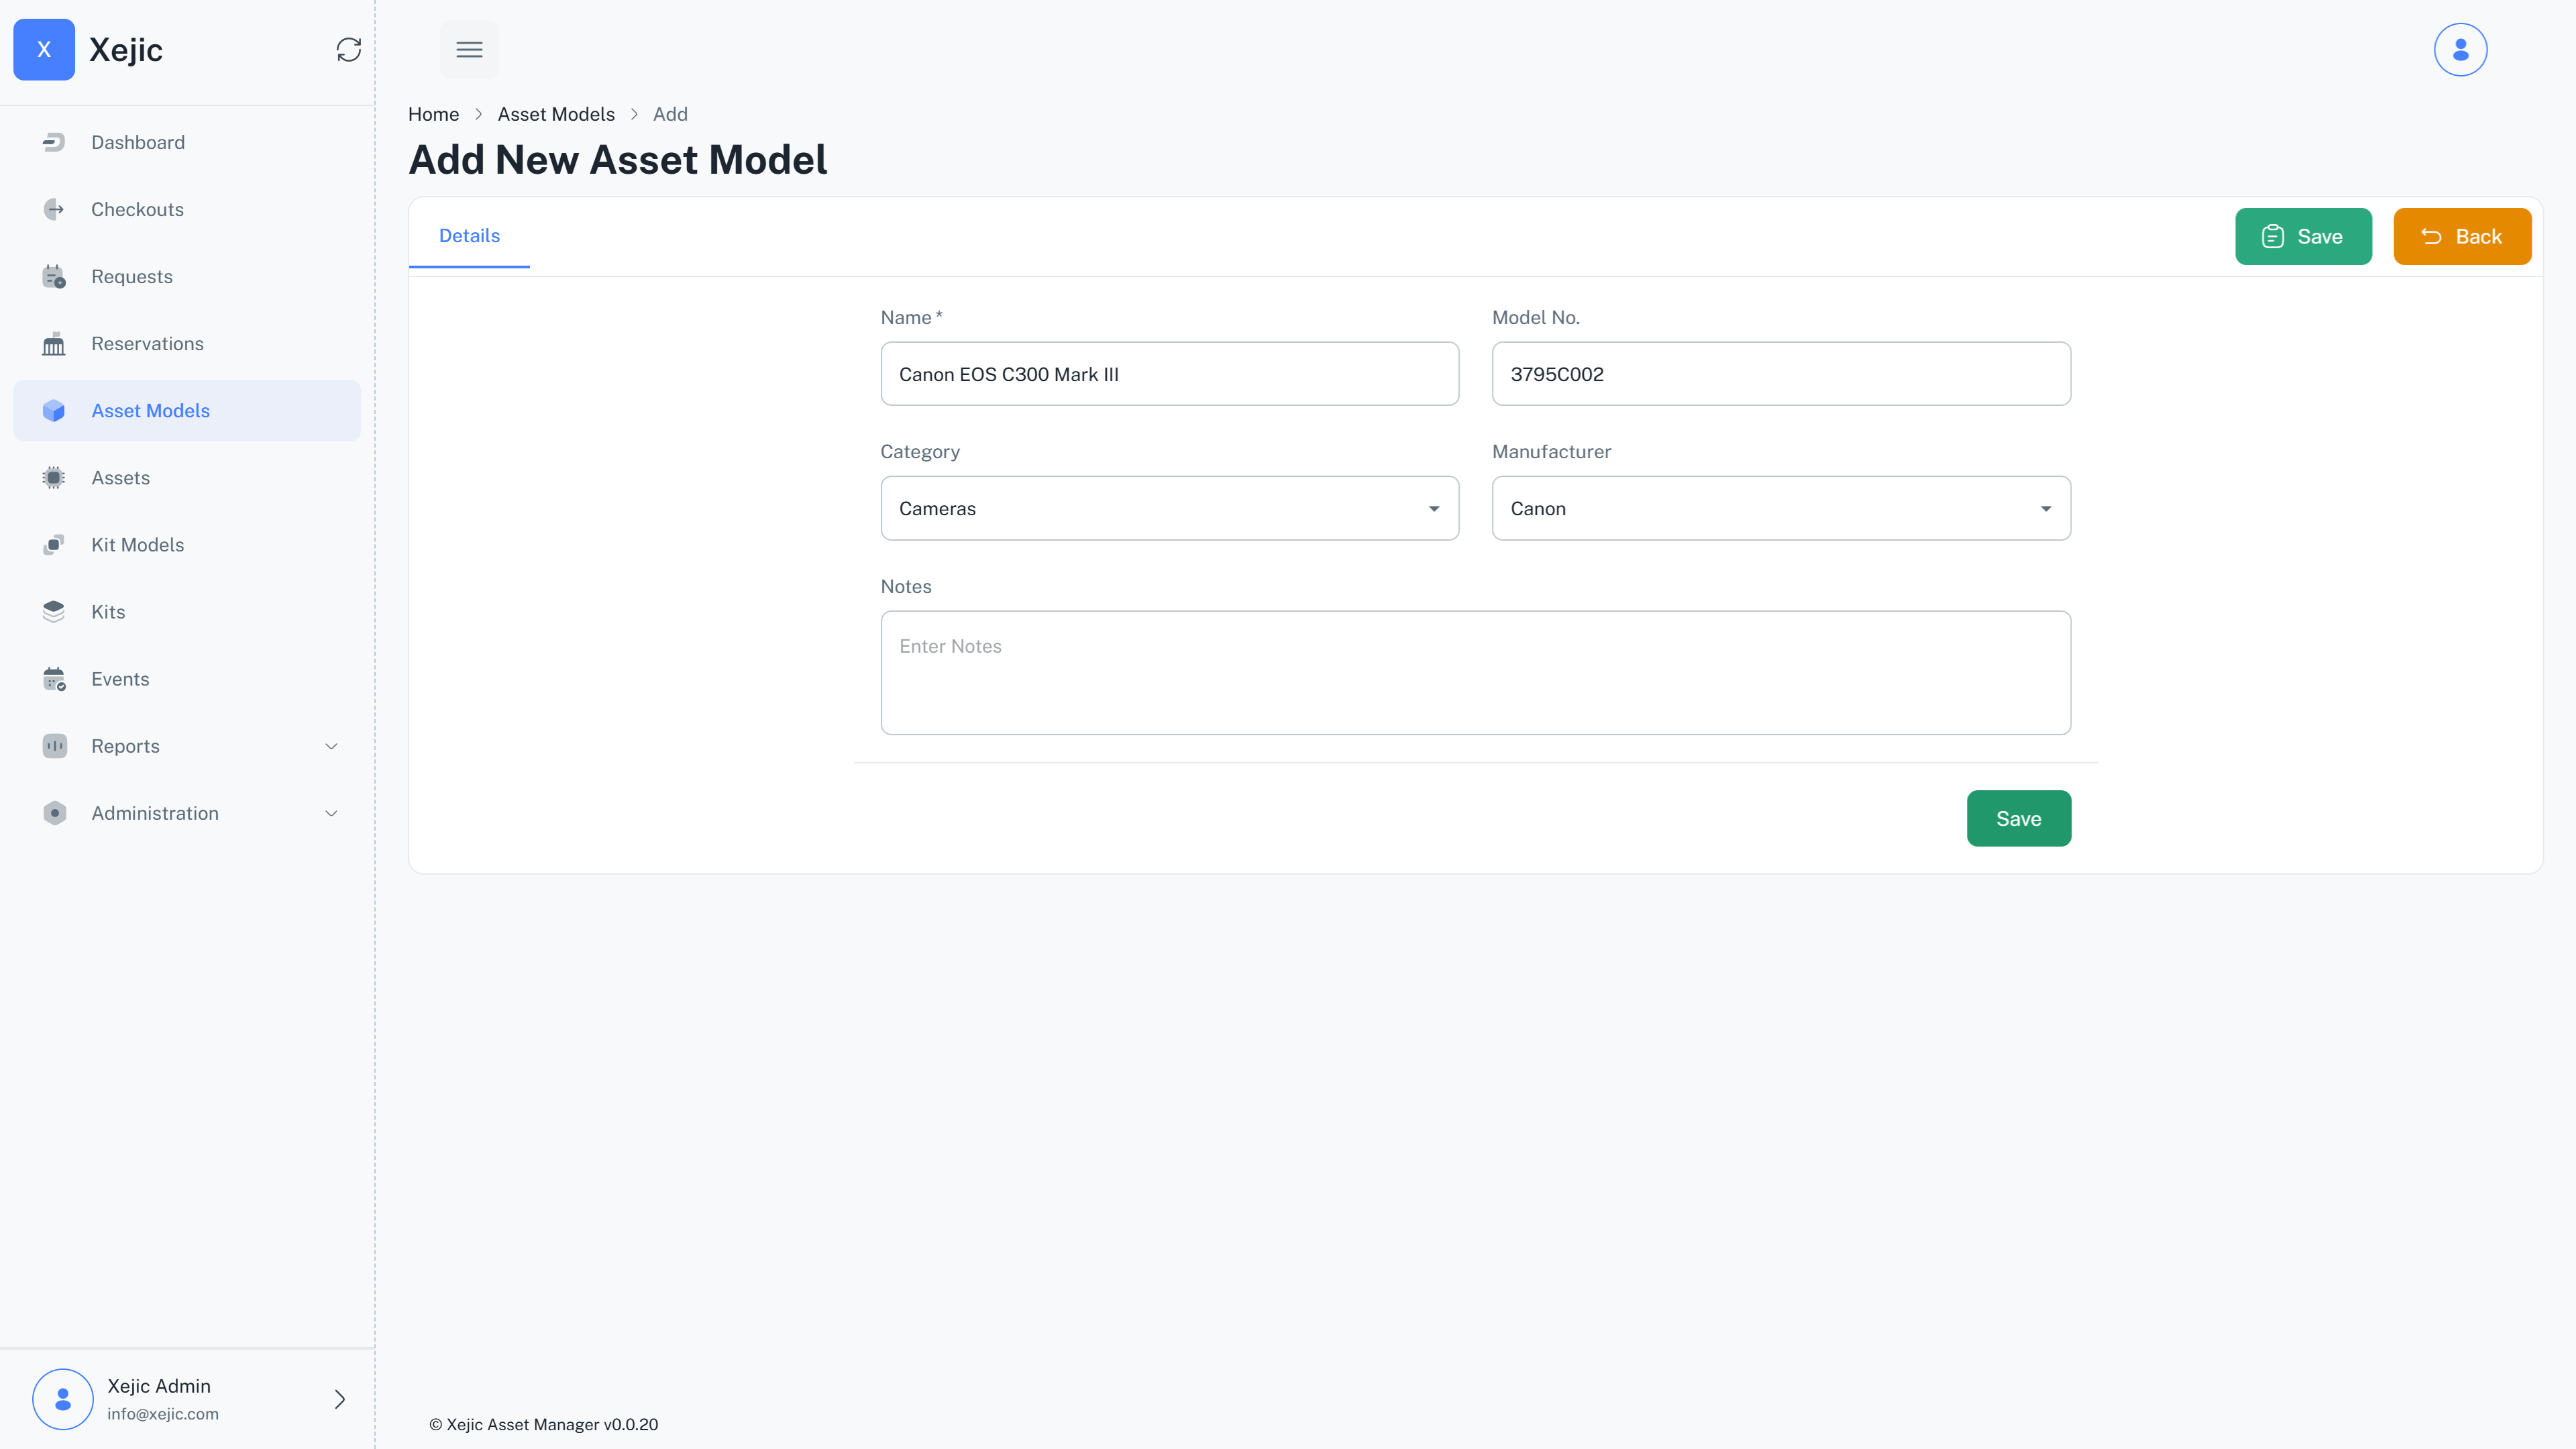Viewport: 2576px width, 1449px height.
Task: Open the Requests menu item
Action: tap(187, 276)
